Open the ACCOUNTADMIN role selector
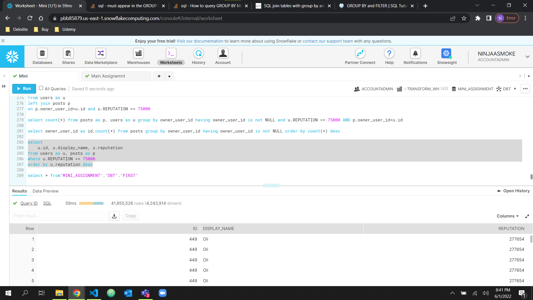 [x=373, y=89]
